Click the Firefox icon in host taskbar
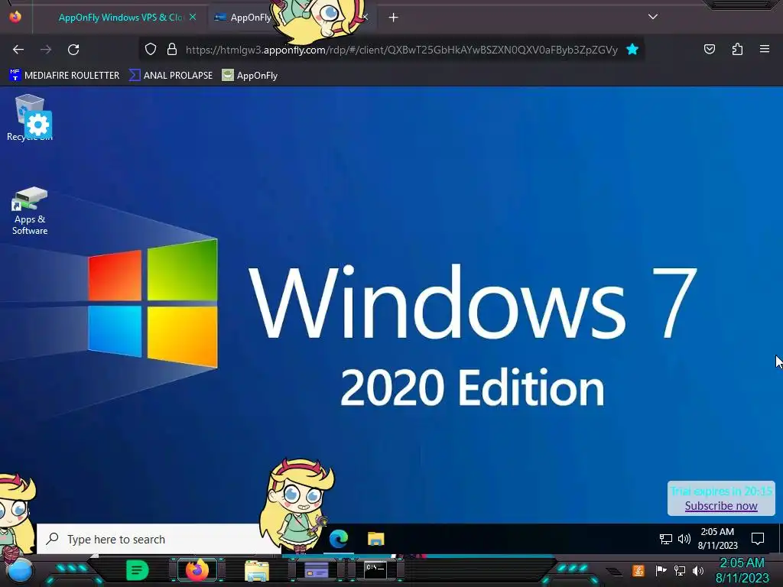The image size is (783, 587). (197, 570)
